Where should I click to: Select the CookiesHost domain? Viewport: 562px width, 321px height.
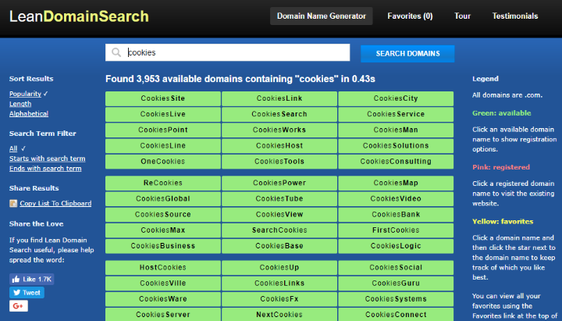click(x=279, y=145)
